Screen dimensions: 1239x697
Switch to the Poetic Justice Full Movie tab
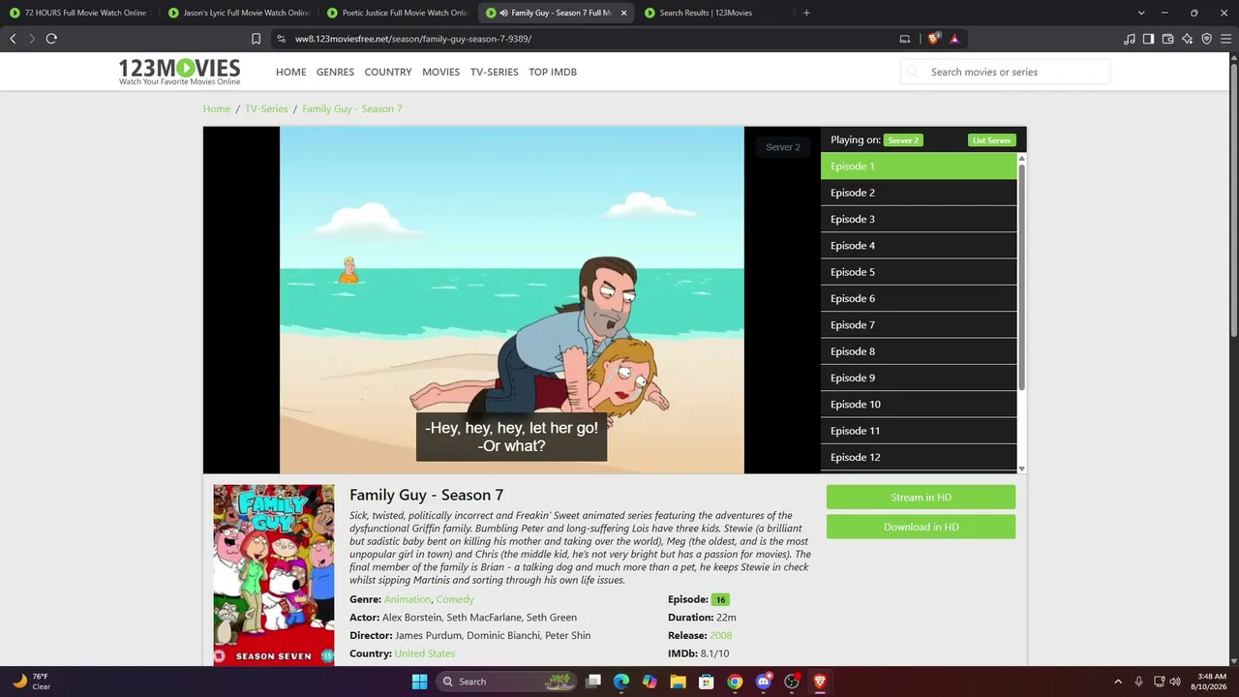pos(399,13)
